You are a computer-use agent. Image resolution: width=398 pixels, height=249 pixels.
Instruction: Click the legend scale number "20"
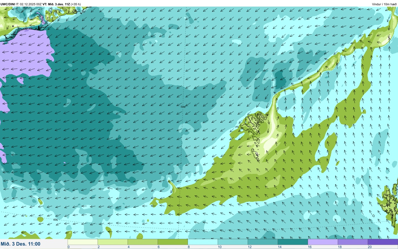(x=369, y=247)
